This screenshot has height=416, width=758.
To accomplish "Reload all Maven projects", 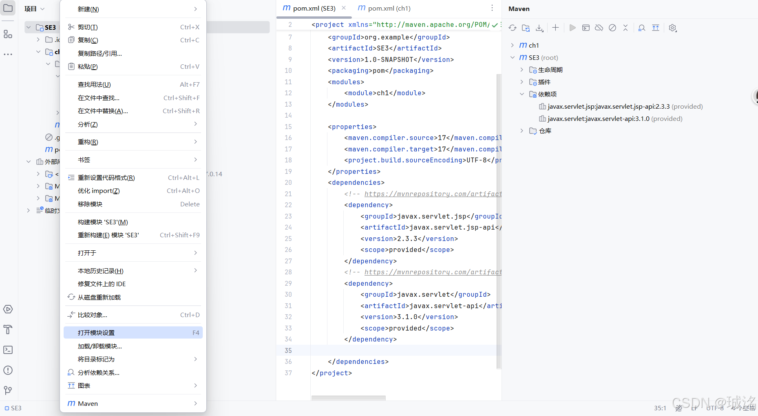I will (x=513, y=28).
